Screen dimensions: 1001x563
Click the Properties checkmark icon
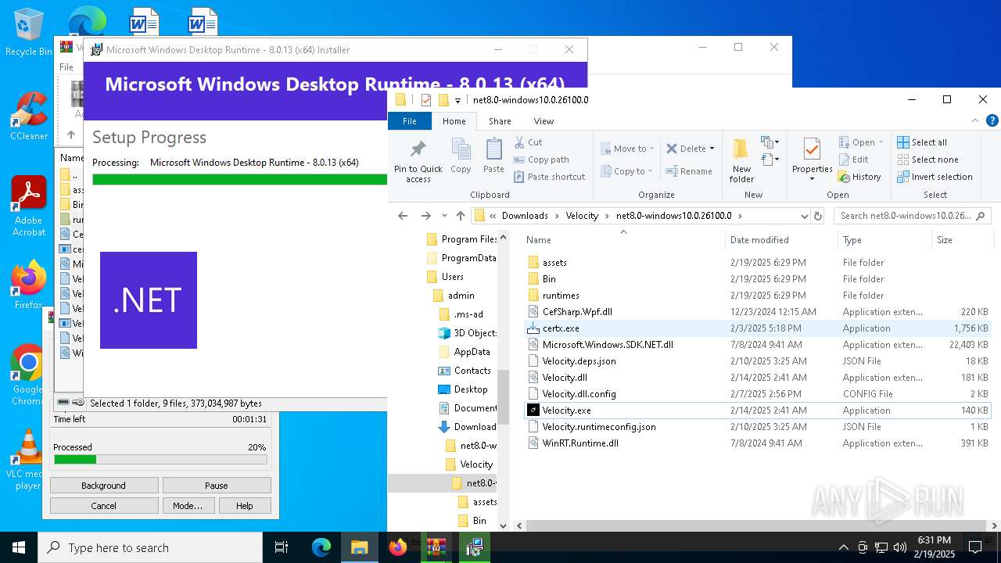[812, 149]
